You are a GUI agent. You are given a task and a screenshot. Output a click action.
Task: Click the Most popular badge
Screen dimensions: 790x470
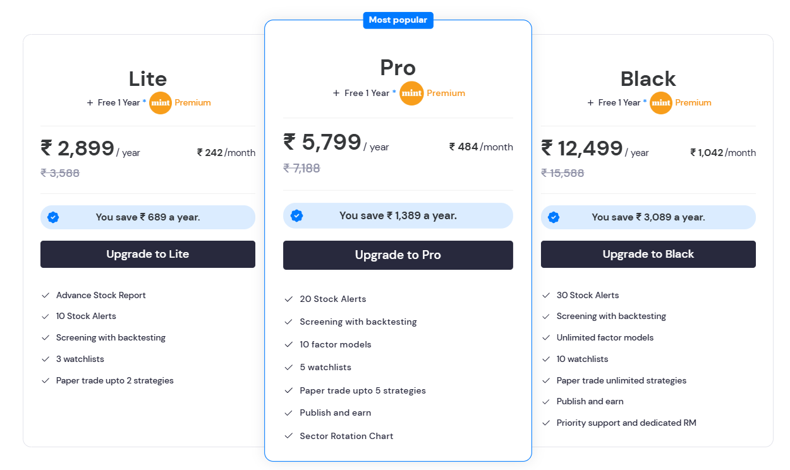(398, 20)
